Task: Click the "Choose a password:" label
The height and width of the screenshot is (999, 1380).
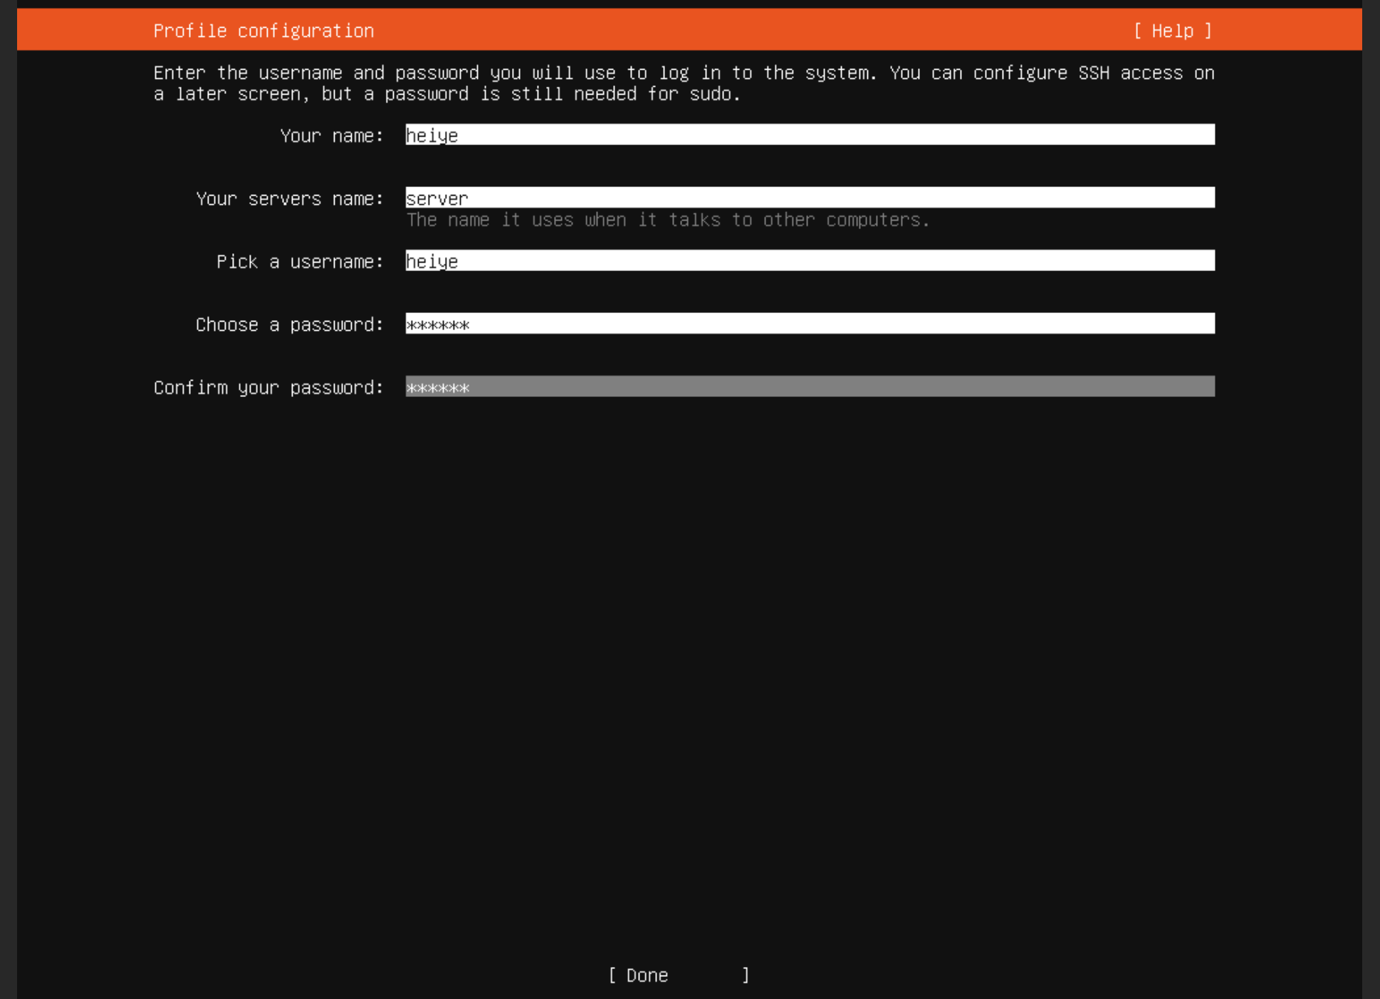Action: [x=289, y=324]
